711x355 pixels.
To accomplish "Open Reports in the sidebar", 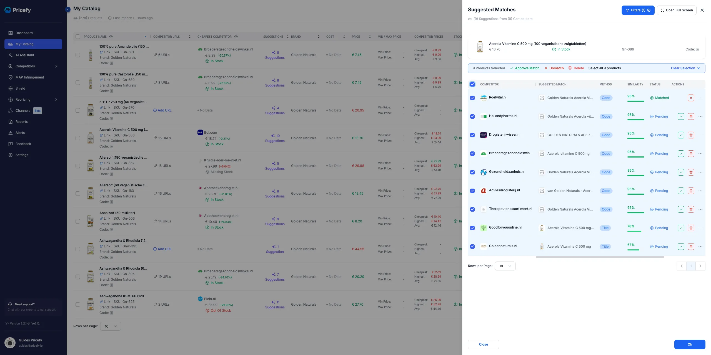I will (33, 122).
